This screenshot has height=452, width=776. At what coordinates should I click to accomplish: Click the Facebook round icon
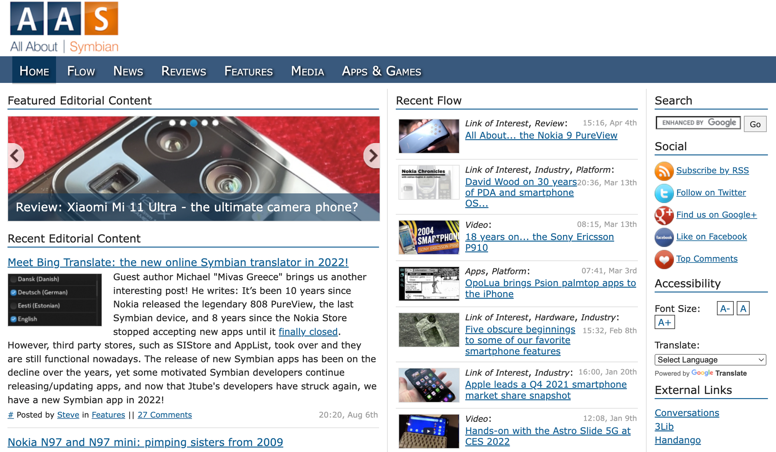coord(664,237)
